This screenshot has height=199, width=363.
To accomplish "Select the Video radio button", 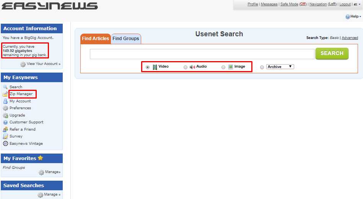I will tap(148, 67).
